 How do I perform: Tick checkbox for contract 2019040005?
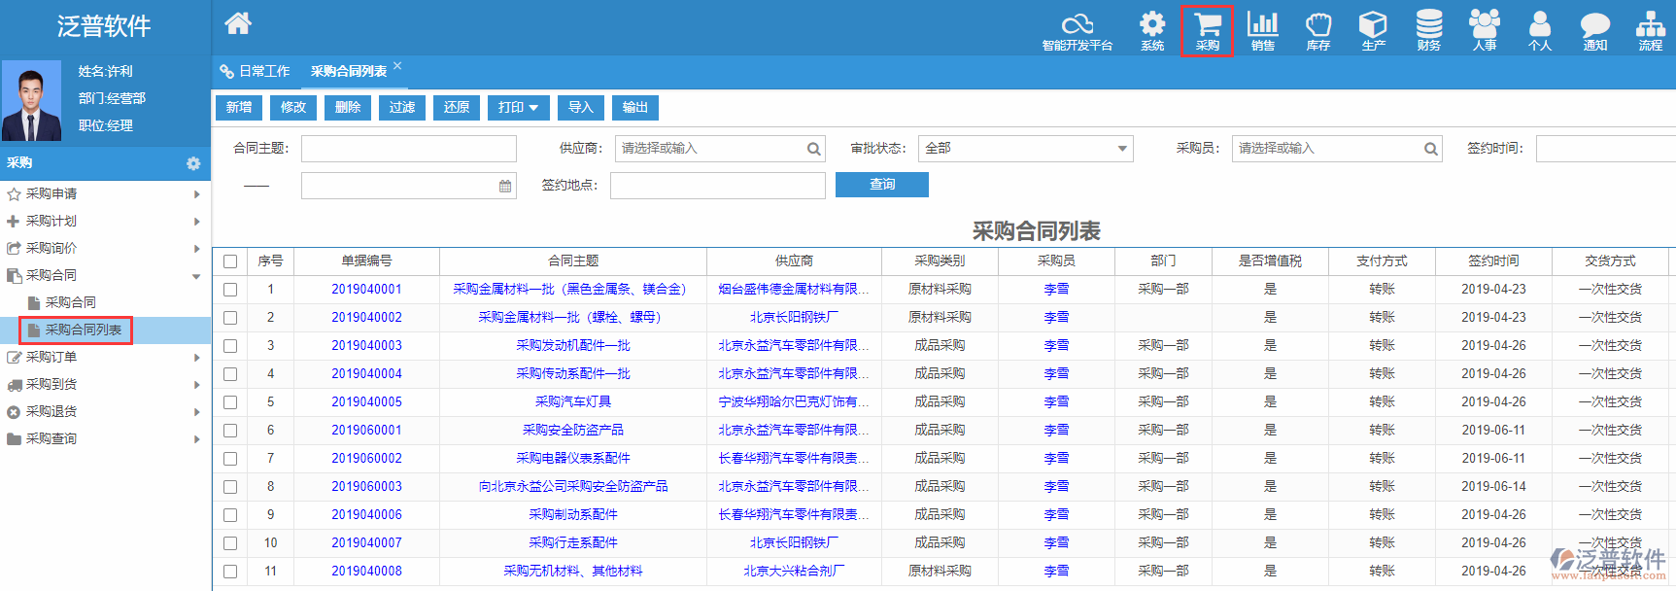(x=230, y=402)
